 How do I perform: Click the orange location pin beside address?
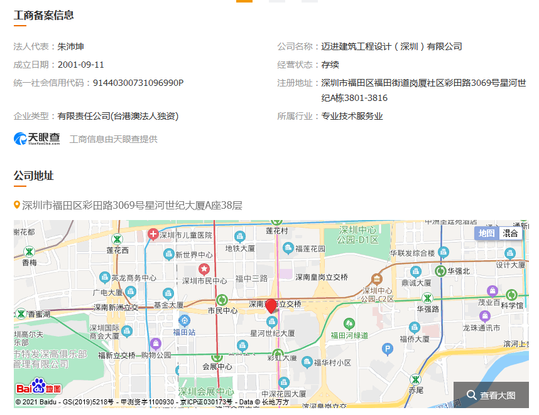tap(16, 205)
